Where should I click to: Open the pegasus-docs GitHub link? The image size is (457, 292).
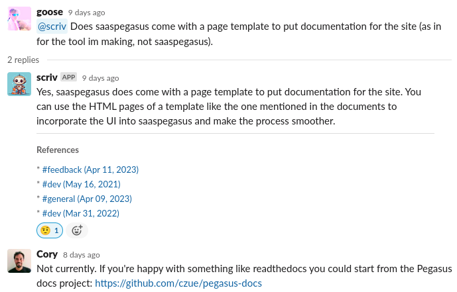point(178,283)
